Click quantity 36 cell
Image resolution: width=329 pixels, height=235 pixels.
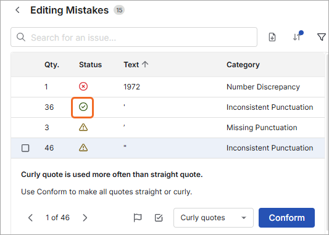pos(49,107)
